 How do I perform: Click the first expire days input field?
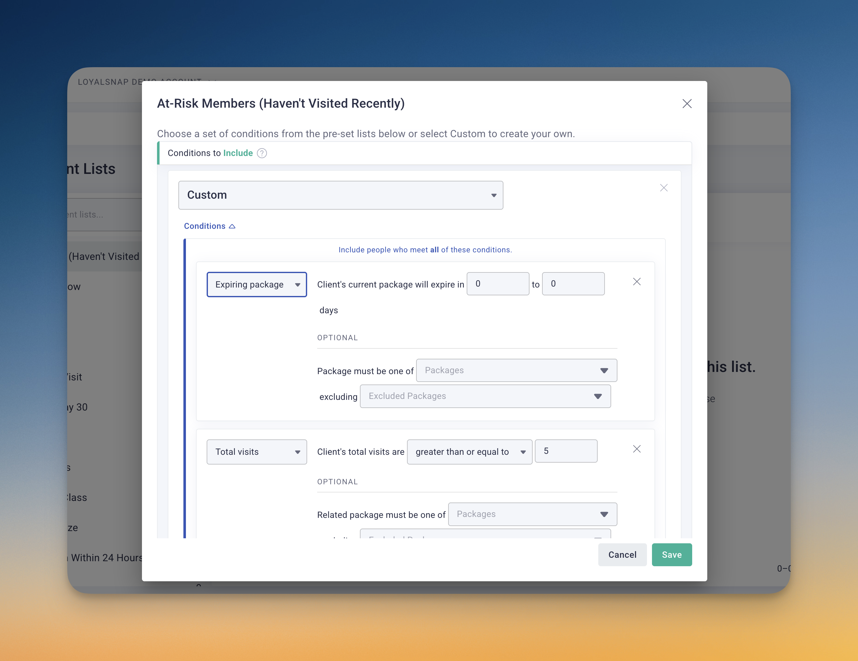pyautogui.click(x=498, y=284)
